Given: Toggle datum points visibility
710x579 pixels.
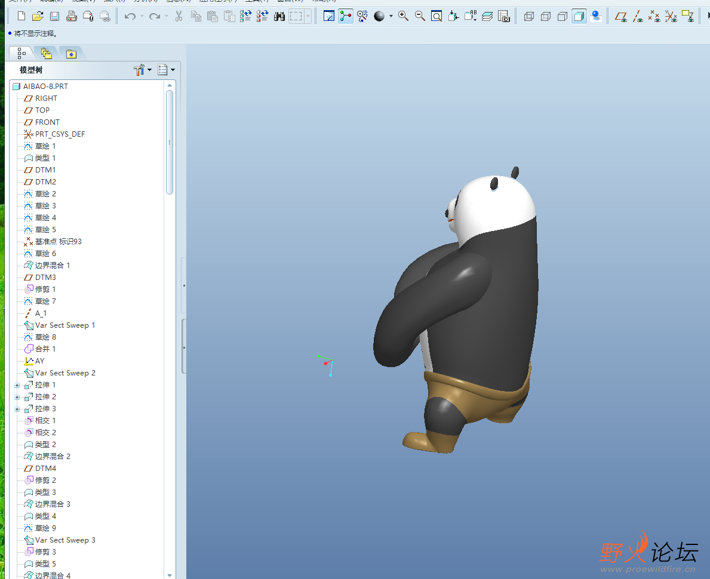Looking at the screenshot, I should (654, 16).
